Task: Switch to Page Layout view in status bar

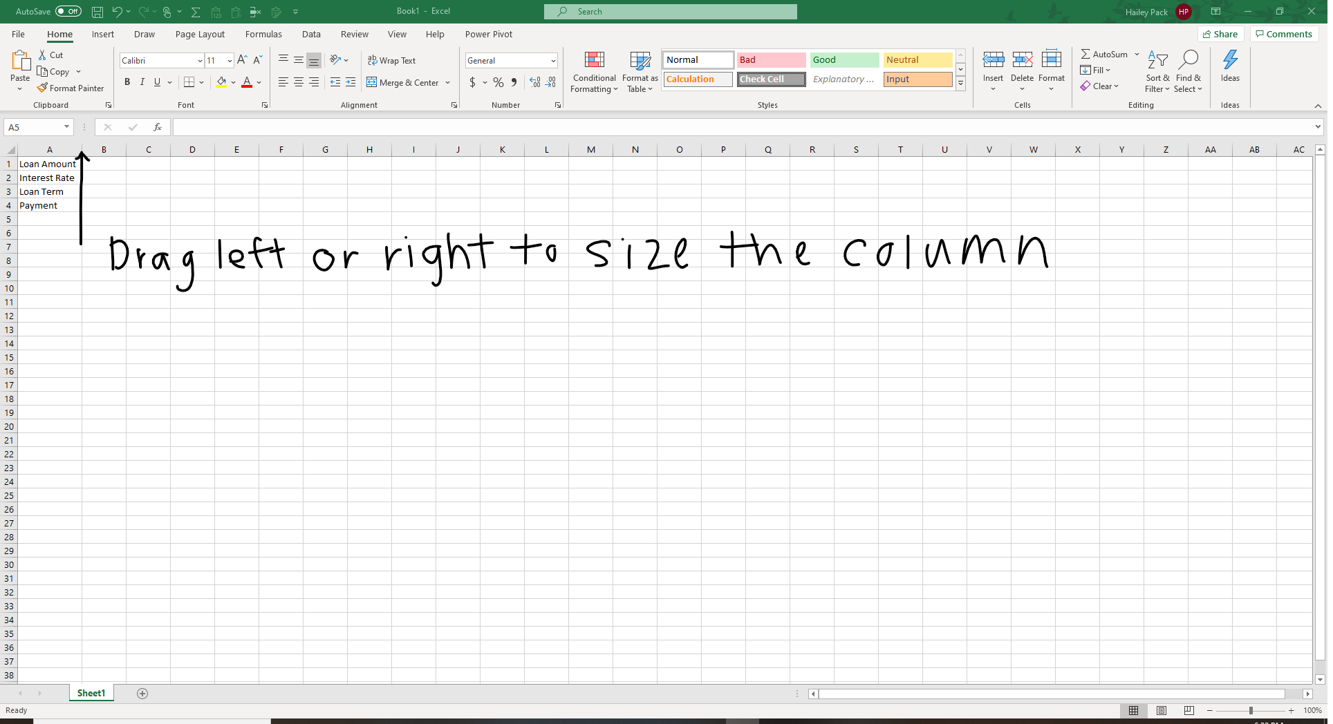Action: [x=1162, y=711]
